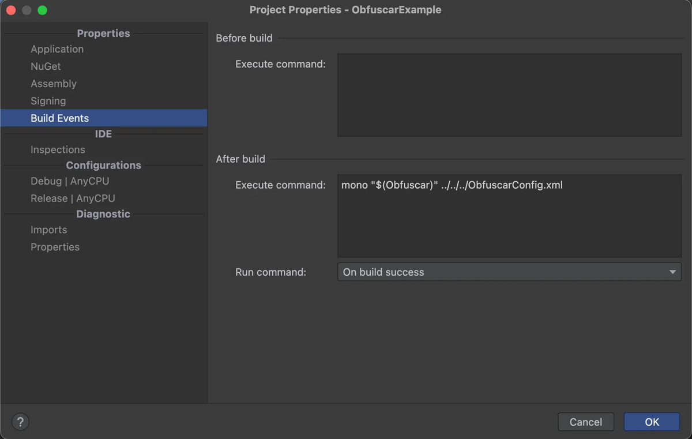Choose the Debug | AnyCPU configuration

(70, 181)
